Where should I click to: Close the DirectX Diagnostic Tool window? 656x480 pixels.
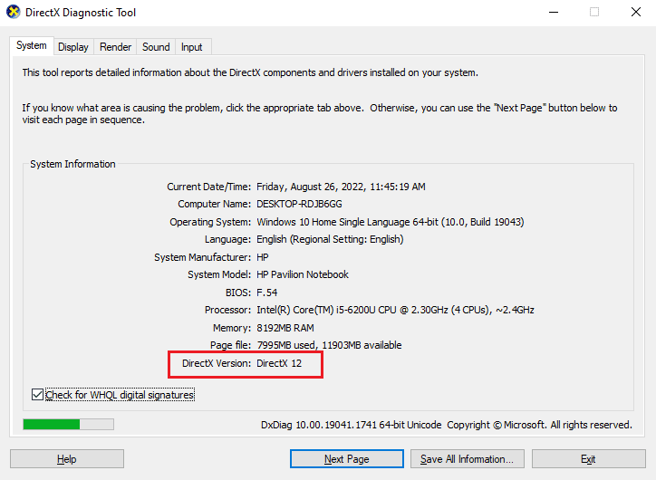click(636, 12)
